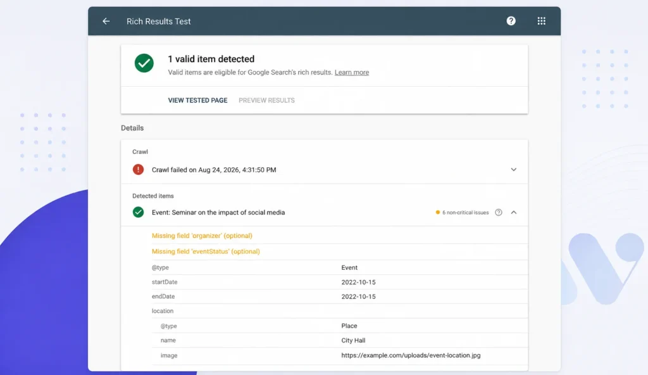Screen dimensions: 648x375
Task: Click the location name row label
Action: (168, 340)
